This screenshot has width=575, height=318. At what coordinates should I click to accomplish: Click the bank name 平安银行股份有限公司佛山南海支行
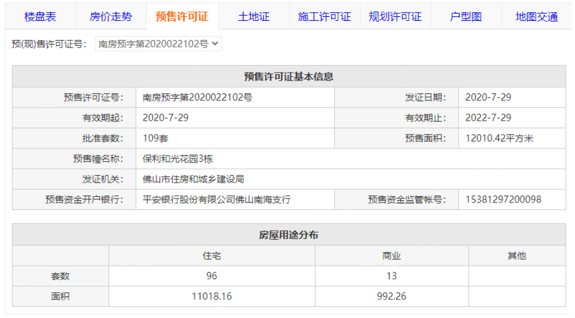(216, 200)
